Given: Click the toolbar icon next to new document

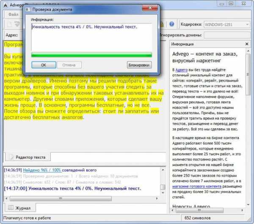Looking at the screenshot, I should [x=17, y=24].
